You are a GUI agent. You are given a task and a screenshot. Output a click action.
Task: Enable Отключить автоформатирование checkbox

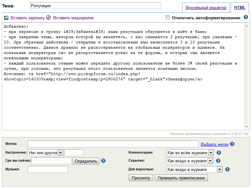(168, 18)
